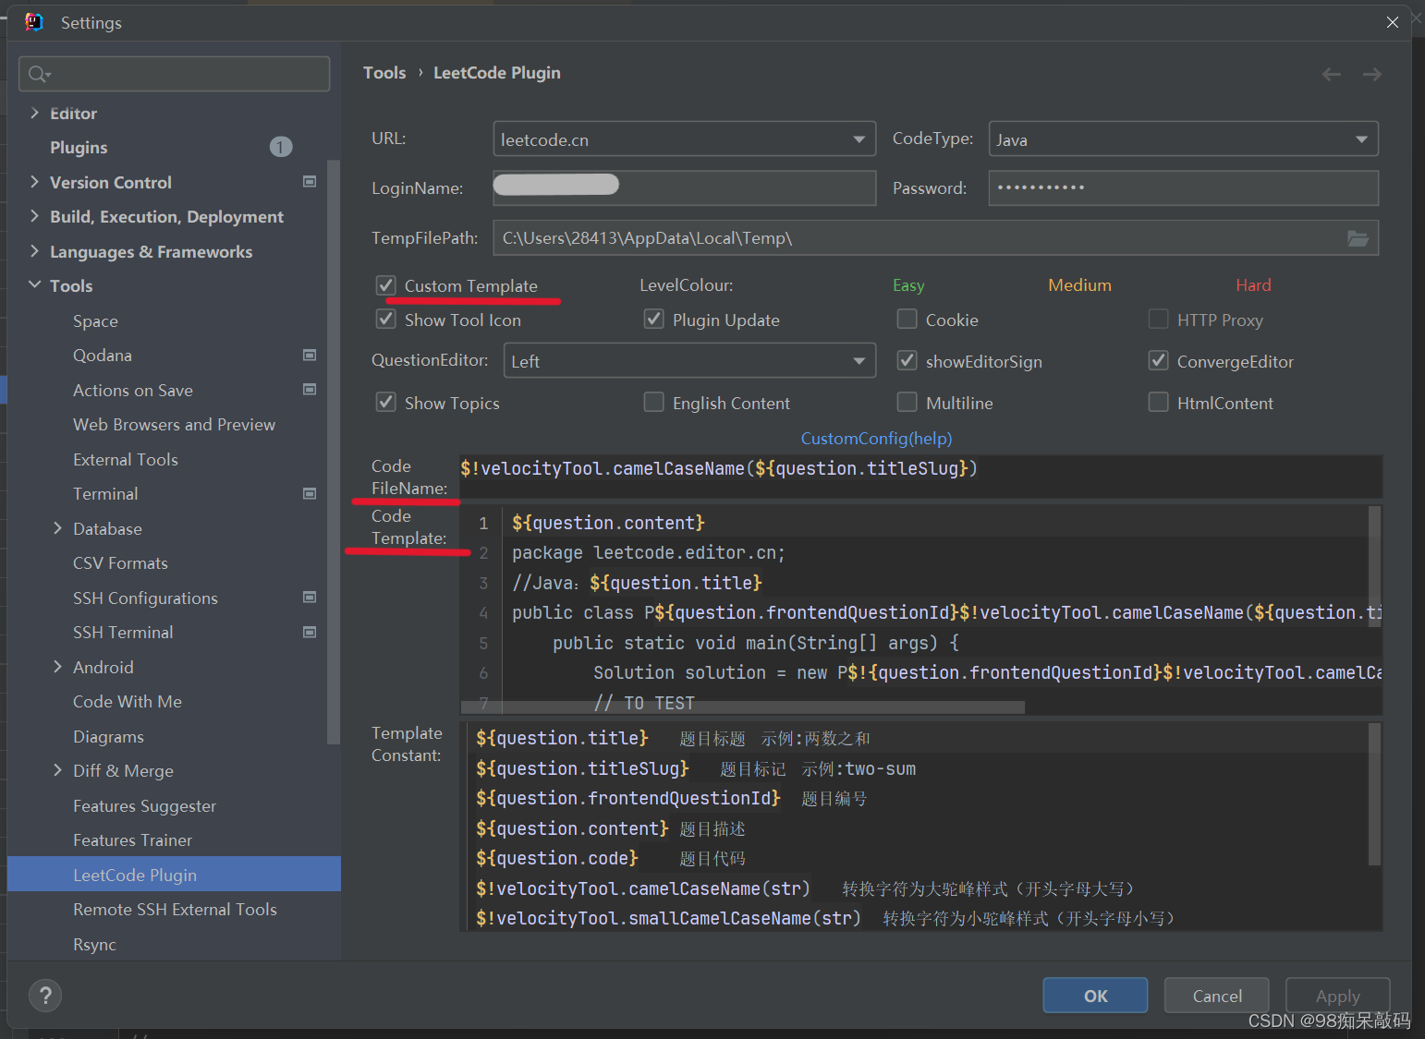Open Features Trainer settings
This screenshot has width=1425, height=1039.
(x=132, y=840)
